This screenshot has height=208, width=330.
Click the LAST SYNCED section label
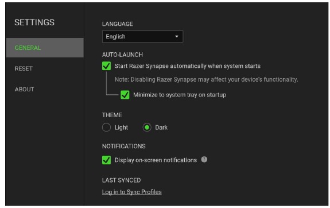[122, 180]
